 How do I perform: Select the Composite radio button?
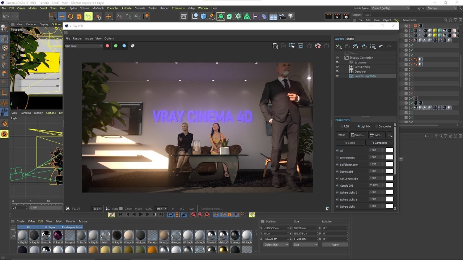[x=376, y=126]
